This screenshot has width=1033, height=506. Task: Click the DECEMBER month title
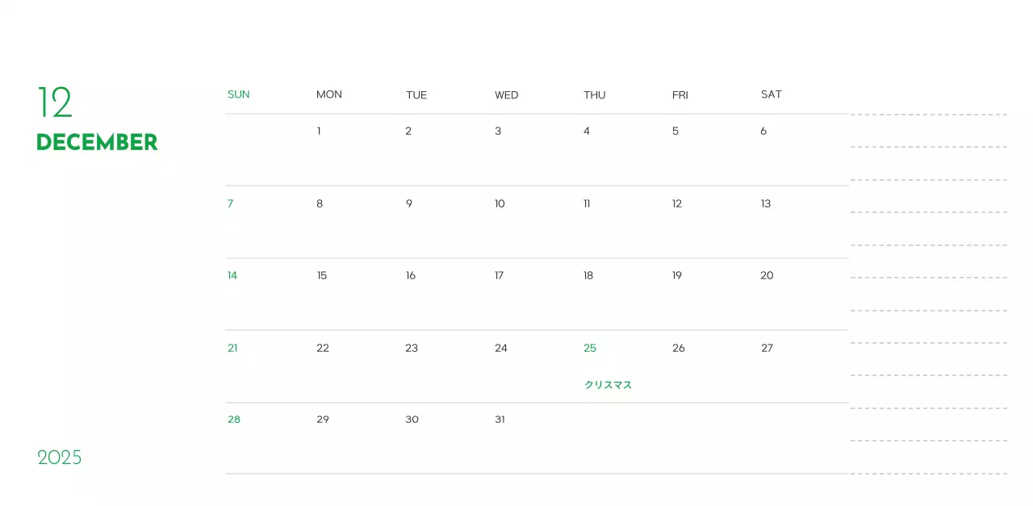tap(97, 142)
